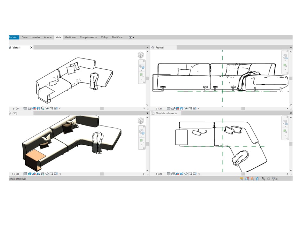Open Rendering dialog icon in (3D) control bar
This screenshot has height=230, width=307.
[x=43, y=174]
